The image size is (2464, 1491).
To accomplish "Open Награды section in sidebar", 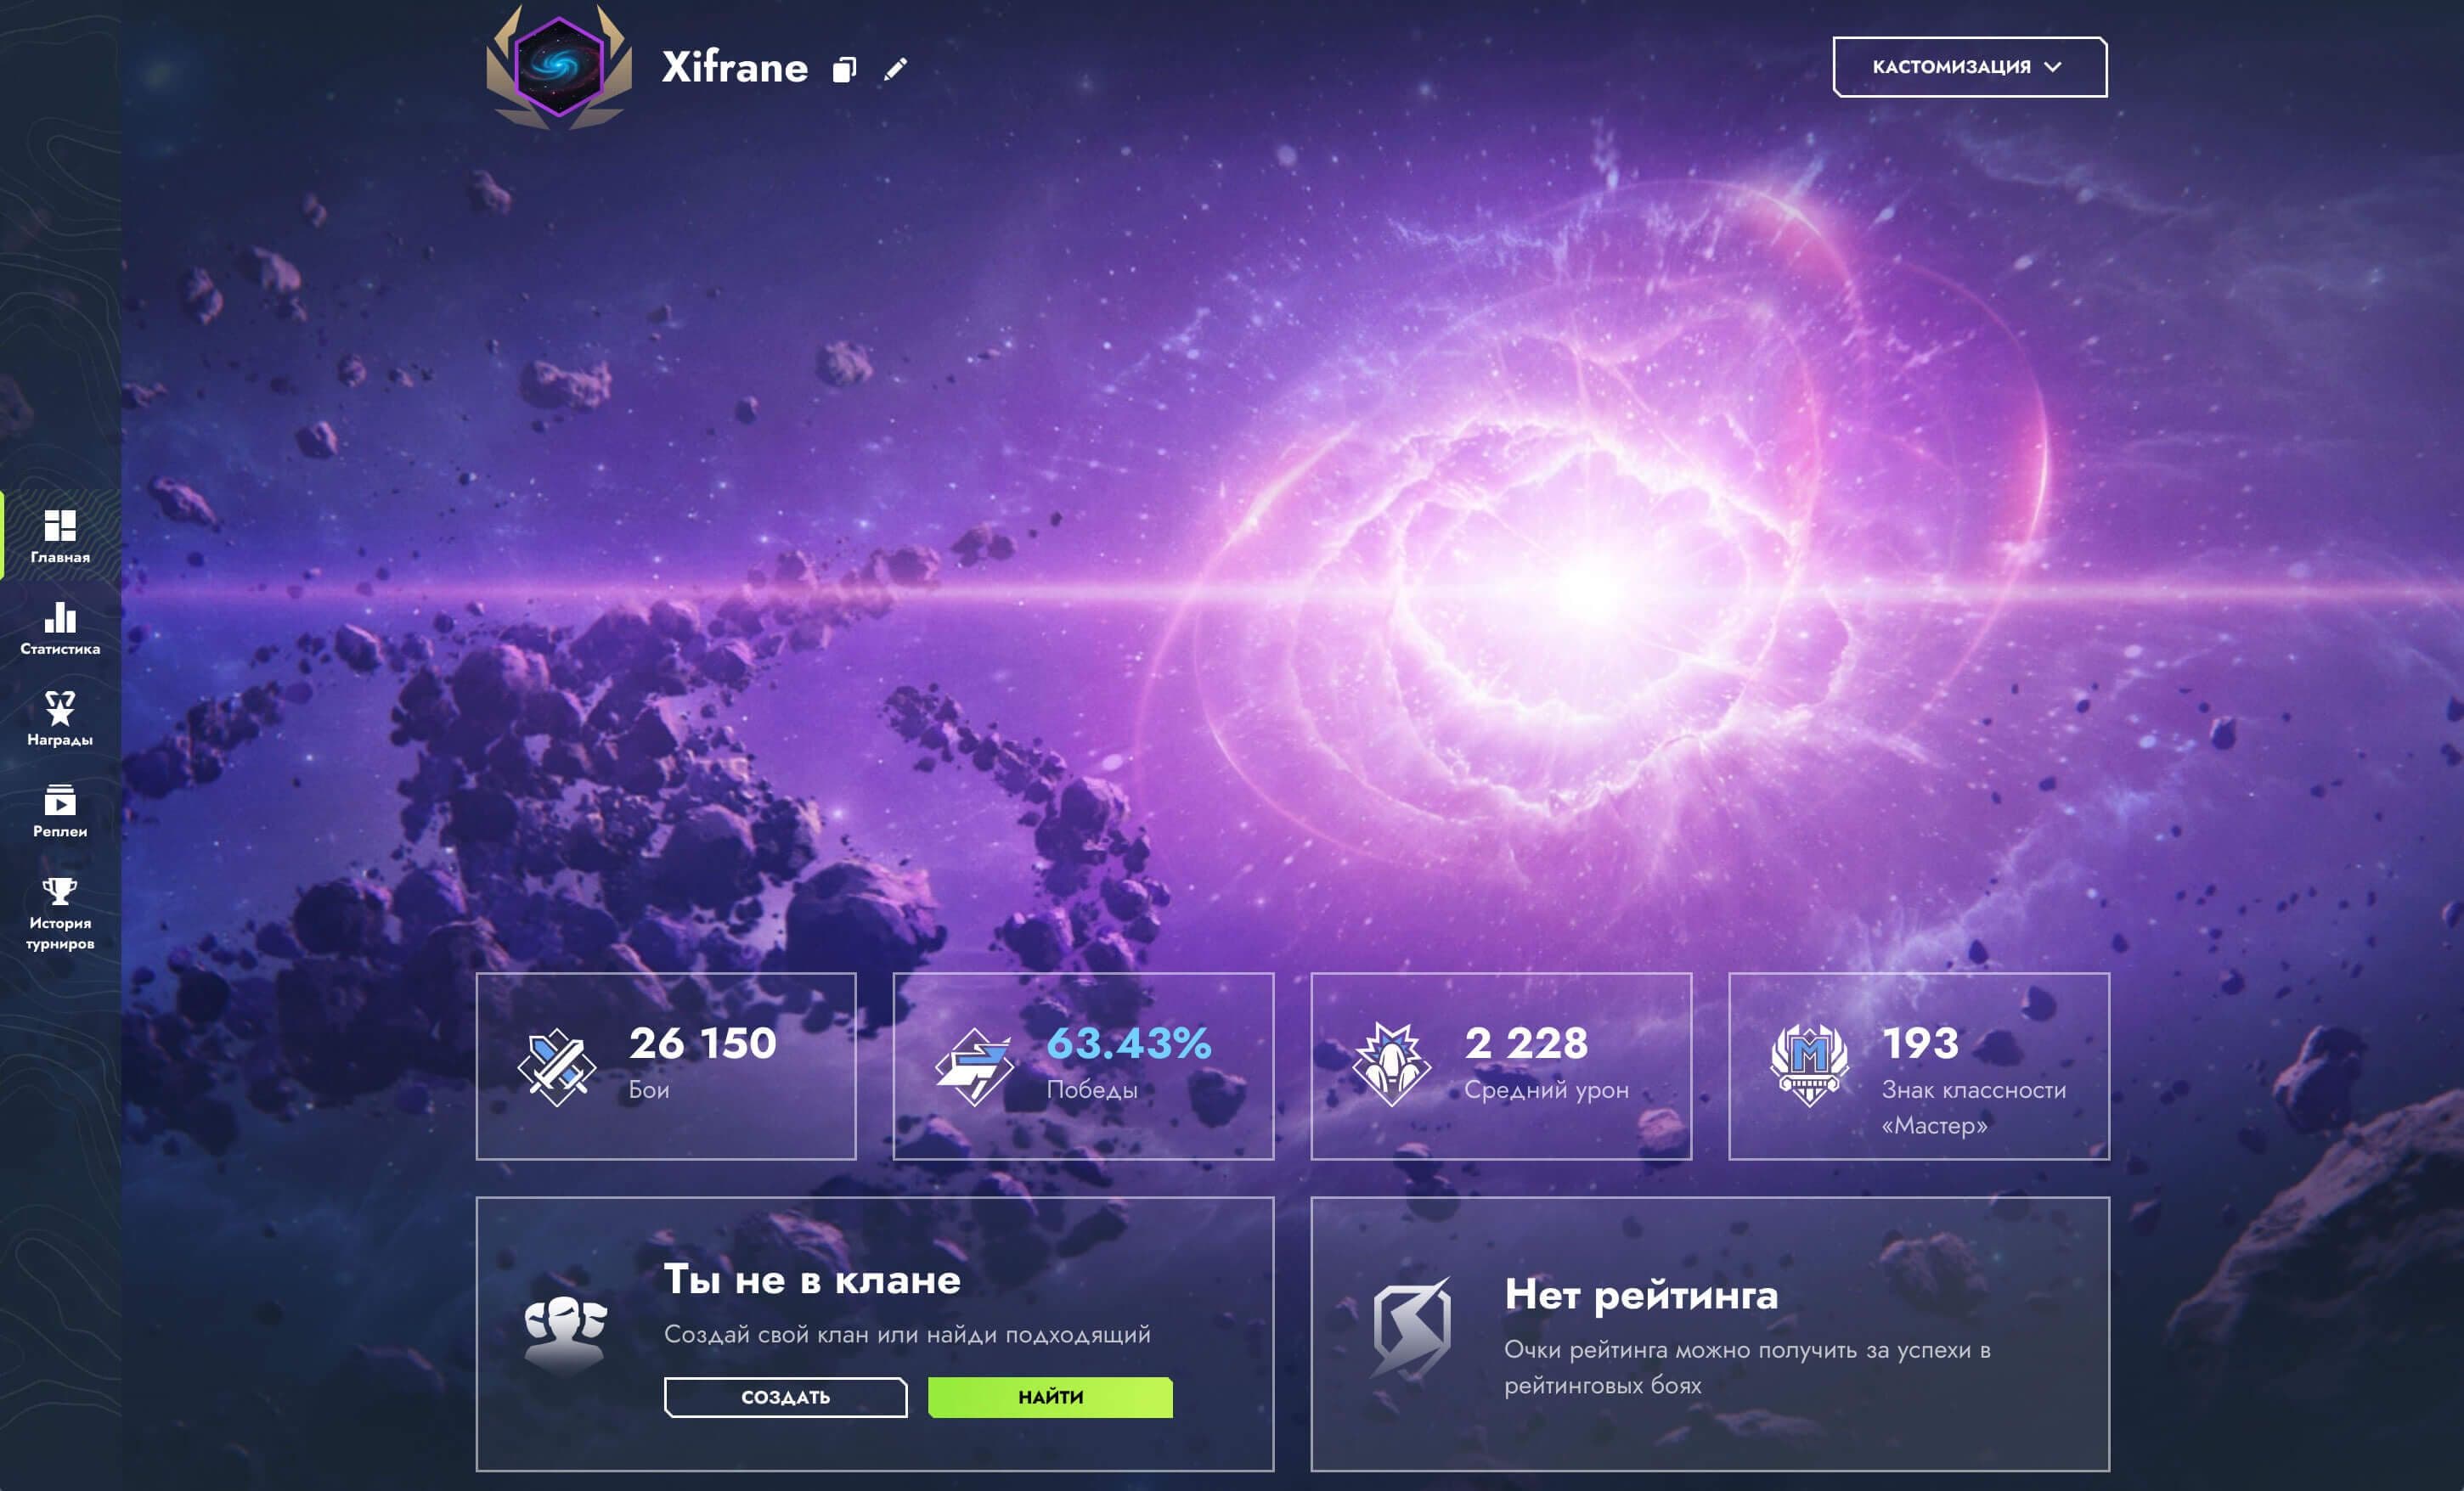I will pyautogui.click(x=60, y=719).
